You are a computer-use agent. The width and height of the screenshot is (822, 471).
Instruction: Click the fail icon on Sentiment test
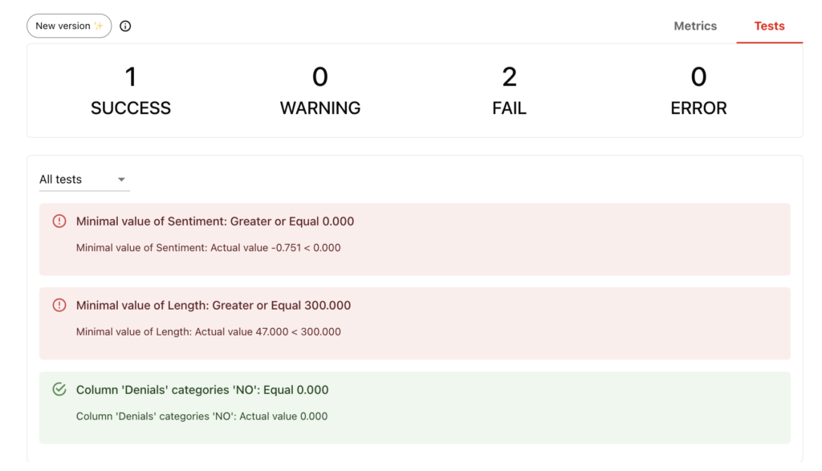[59, 221]
